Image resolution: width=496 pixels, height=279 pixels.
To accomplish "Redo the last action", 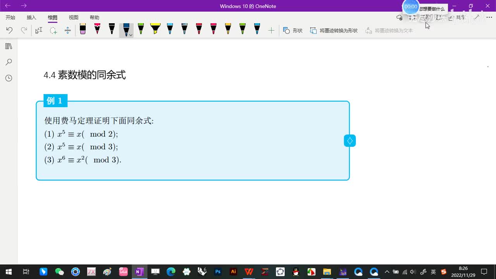I will [24, 30].
